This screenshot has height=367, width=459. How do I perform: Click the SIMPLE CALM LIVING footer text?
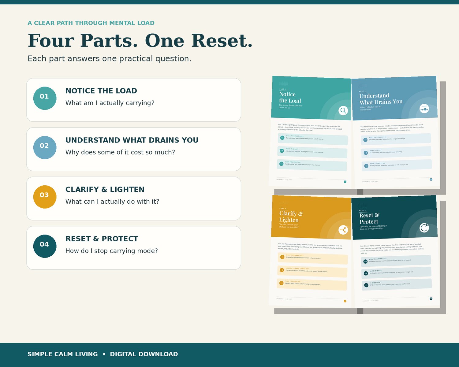coord(63,354)
